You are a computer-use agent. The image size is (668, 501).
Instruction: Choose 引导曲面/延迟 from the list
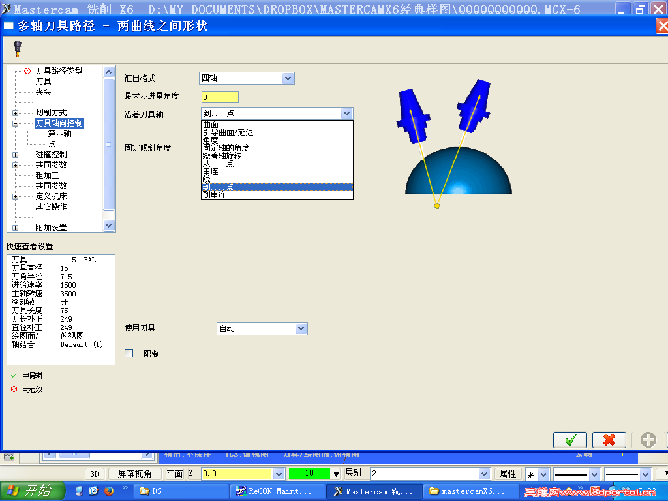[277, 132]
